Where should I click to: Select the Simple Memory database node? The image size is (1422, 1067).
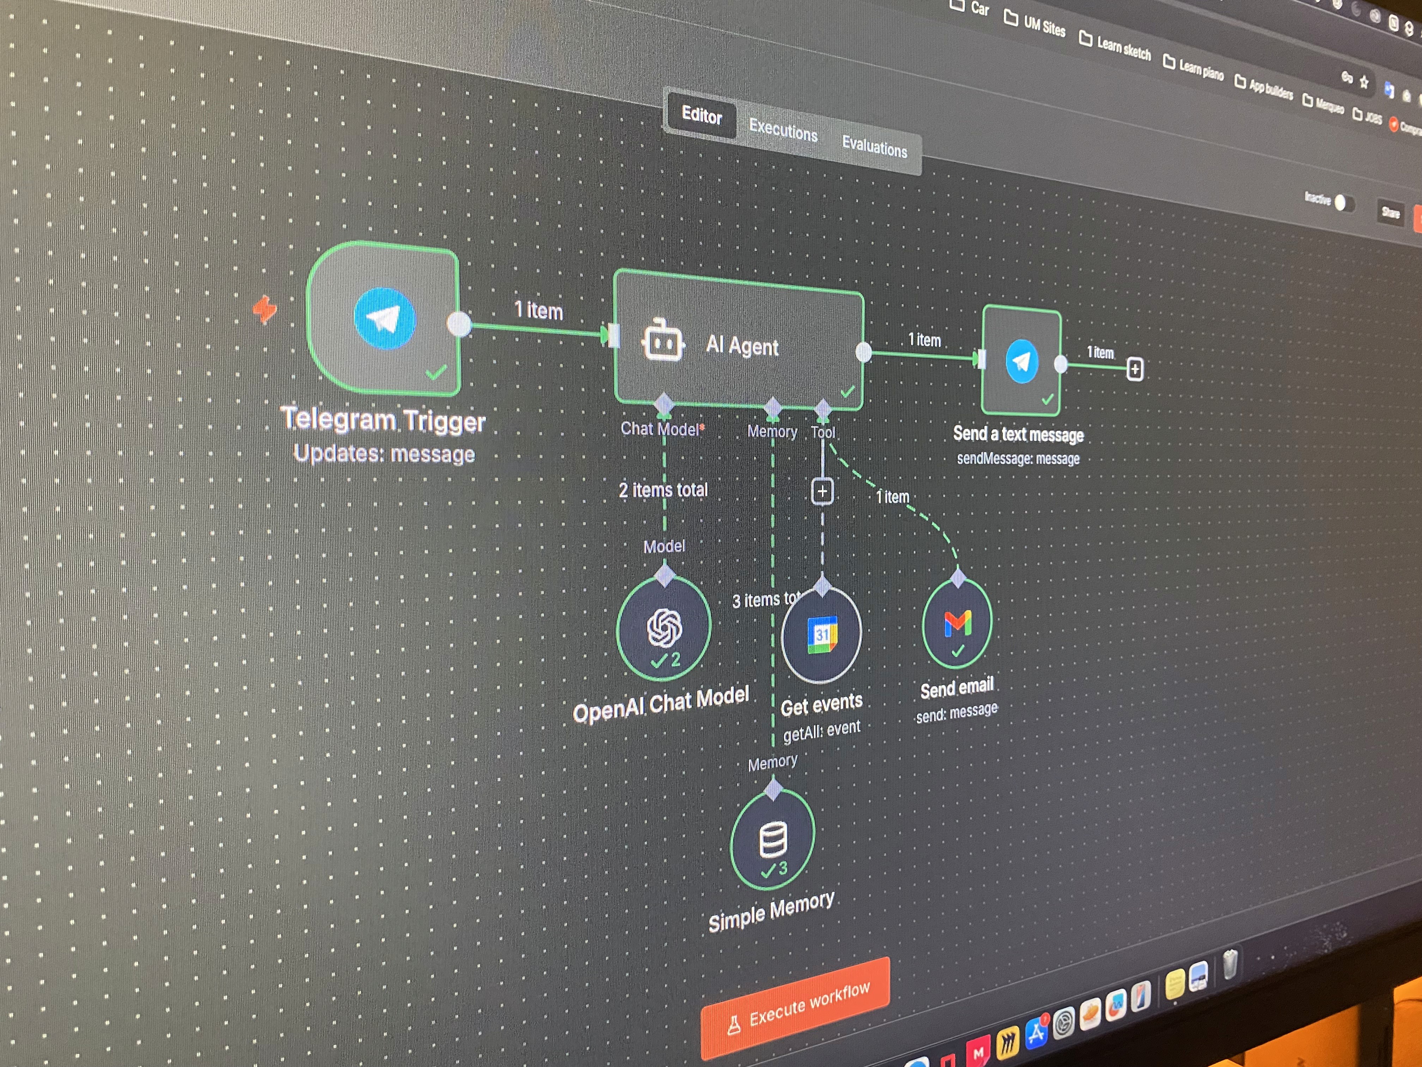(x=773, y=840)
